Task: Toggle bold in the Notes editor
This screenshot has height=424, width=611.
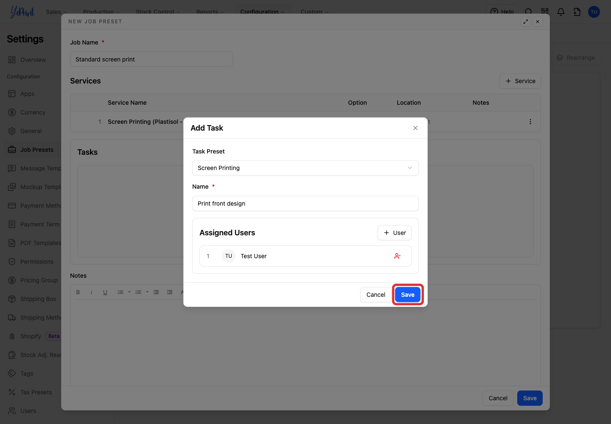Action: point(78,292)
